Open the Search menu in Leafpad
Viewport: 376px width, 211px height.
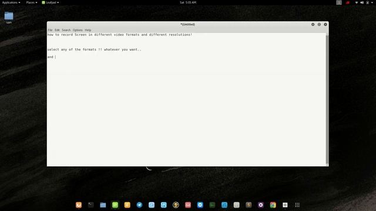[66, 30]
